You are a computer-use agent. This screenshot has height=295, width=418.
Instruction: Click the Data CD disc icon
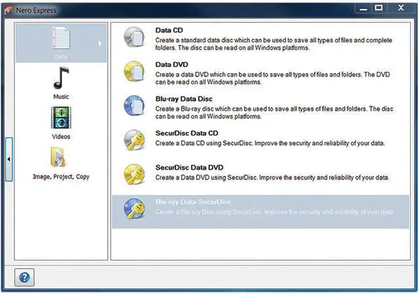[134, 38]
